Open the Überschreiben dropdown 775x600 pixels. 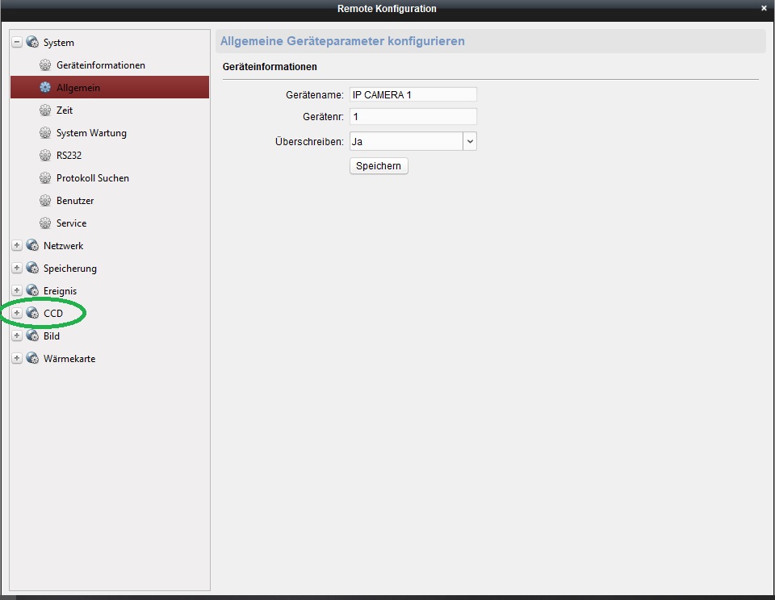point(470,141)
